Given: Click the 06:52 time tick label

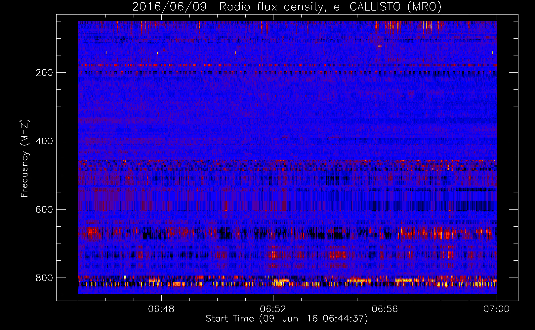Looking at the screenshot, I should (273, 309).
